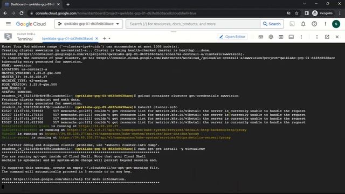The height and width of the screenshot is (194, 345).
Task: Open Google Cloud settings three-dot menu
Action: (x=326, y=24)
